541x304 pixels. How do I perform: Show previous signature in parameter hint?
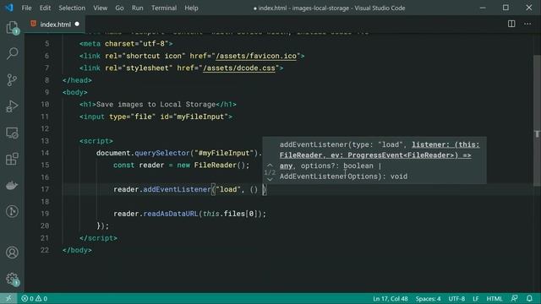pyautogui.click(x=270, y=166)
